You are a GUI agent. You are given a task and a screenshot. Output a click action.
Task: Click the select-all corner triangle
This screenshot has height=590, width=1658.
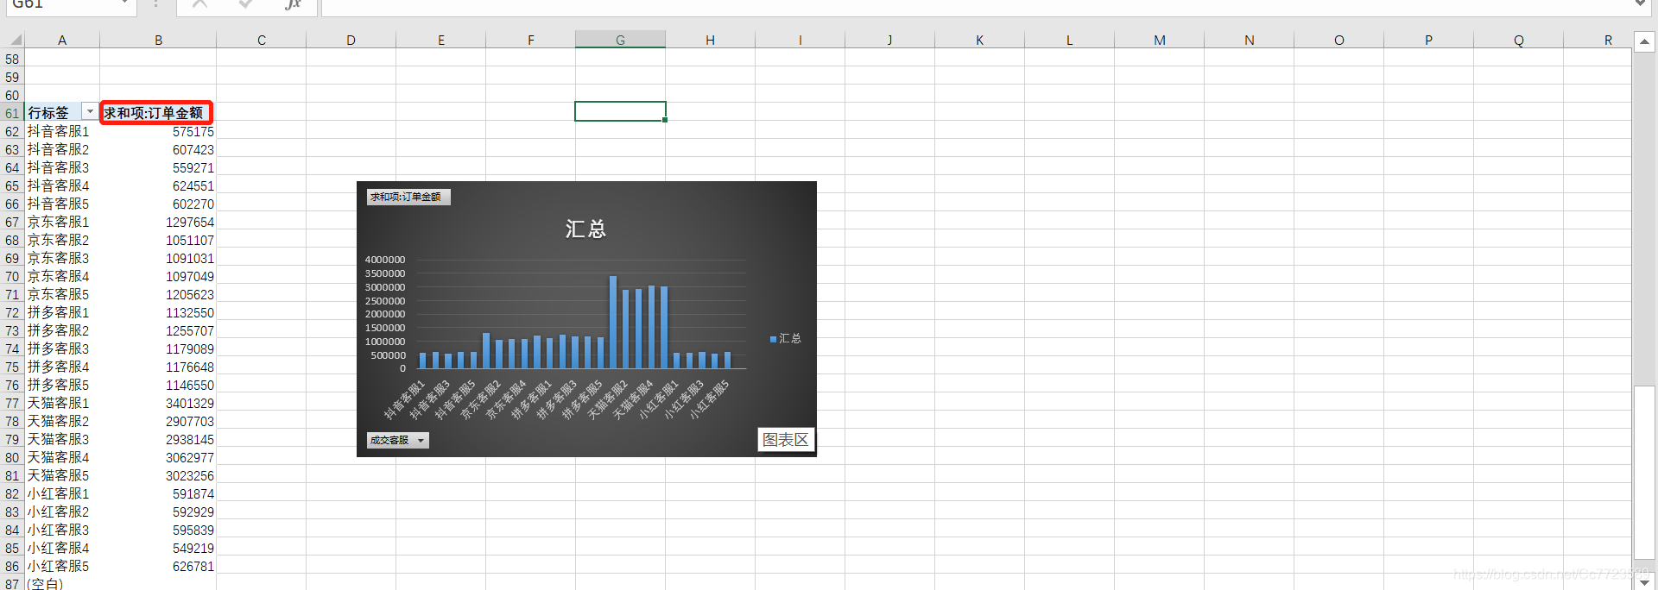(16, 40)
